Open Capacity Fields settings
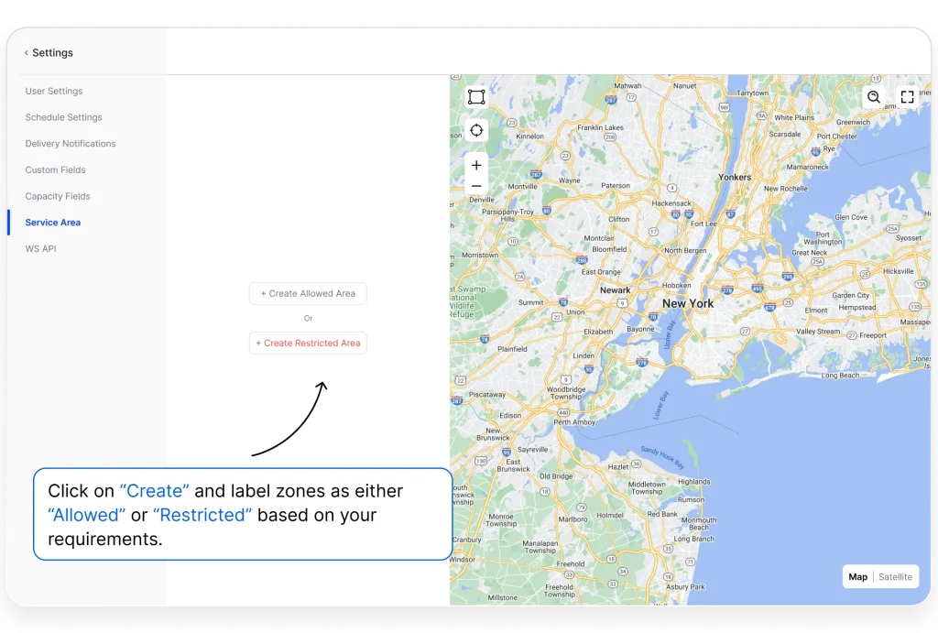 click(x=58, y=196)
